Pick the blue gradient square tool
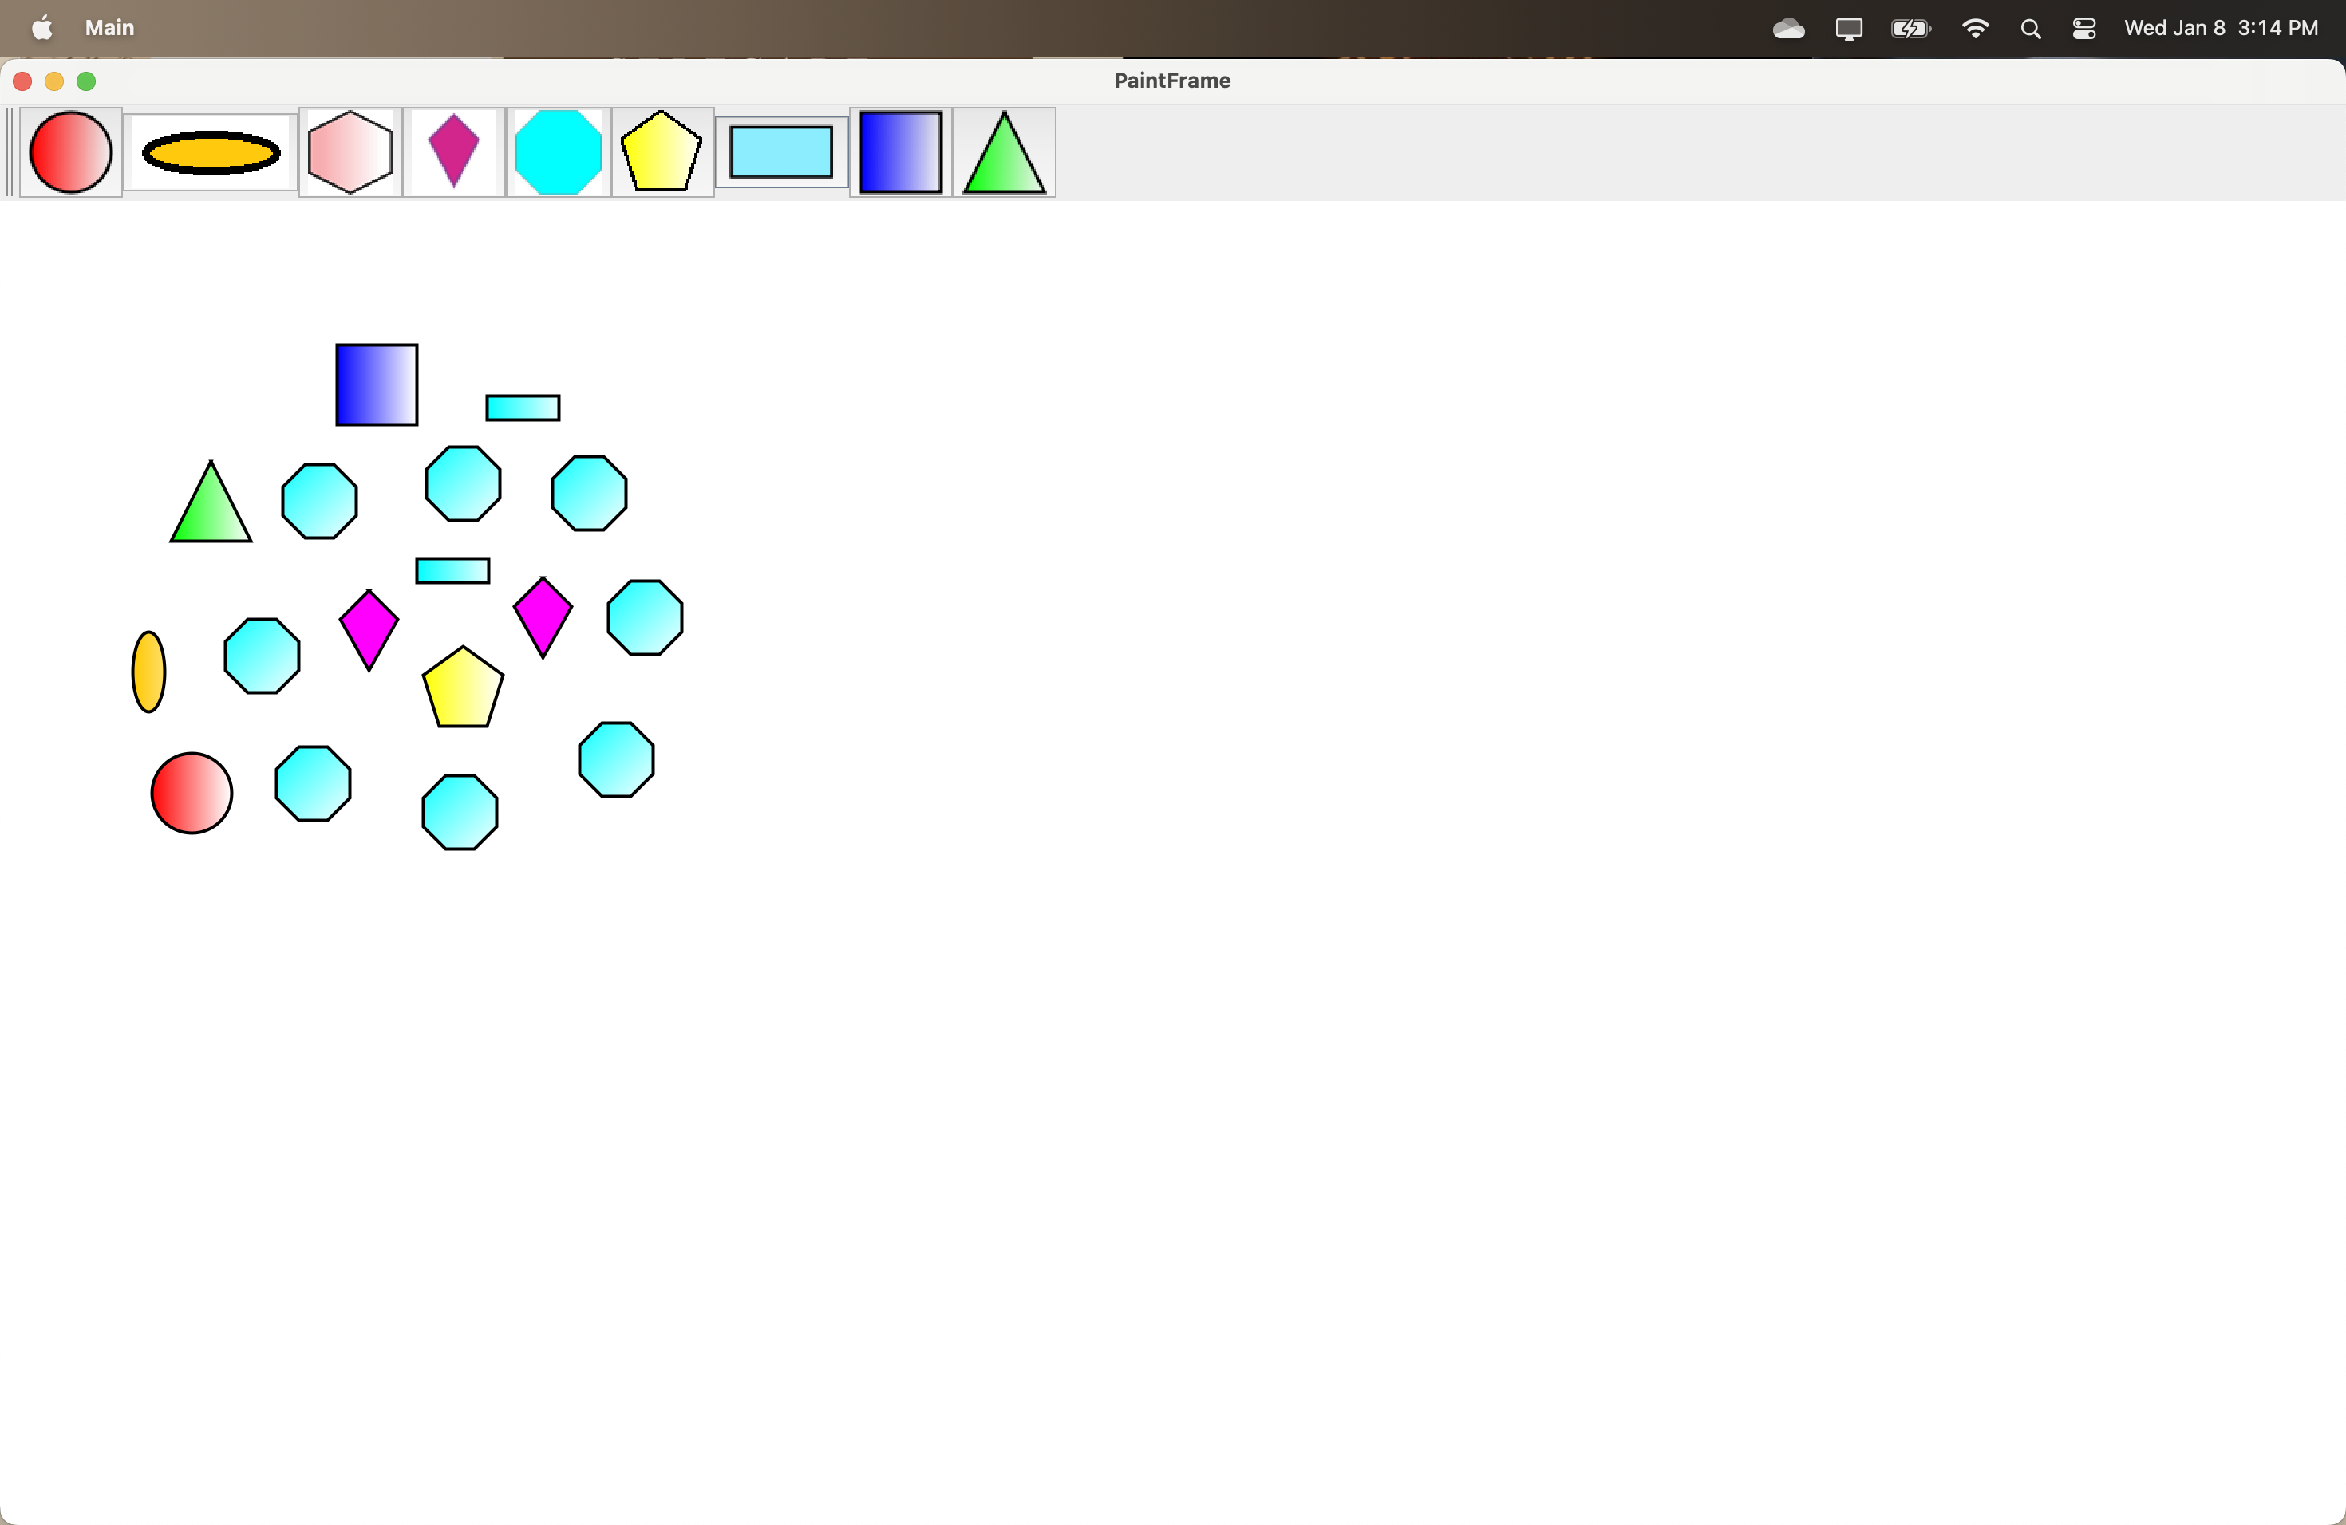This screenshot has height=1525, width=2346. pyautogui.click(x=900, y=152)
